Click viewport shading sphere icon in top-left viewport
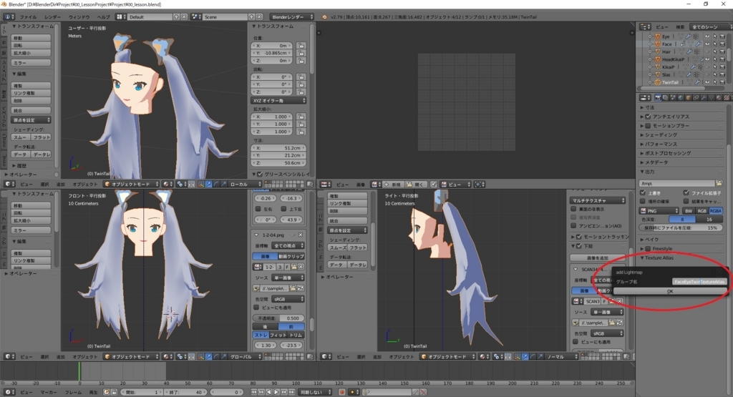 pos(167,184)
